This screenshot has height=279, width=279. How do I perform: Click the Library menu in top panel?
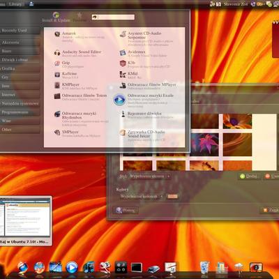[15, 4]
